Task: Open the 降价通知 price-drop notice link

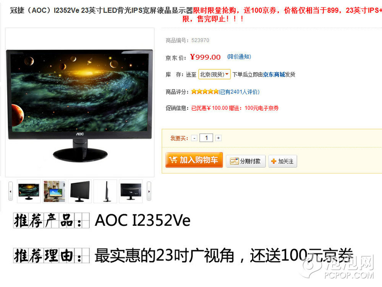Action: pyautogui.click(x=239, y=57)
